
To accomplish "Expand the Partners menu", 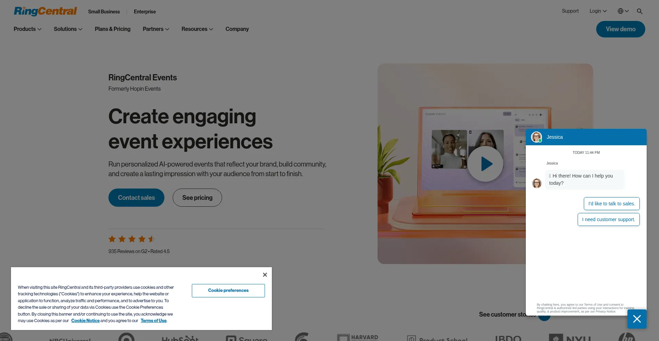I will [x=156, y=29].
